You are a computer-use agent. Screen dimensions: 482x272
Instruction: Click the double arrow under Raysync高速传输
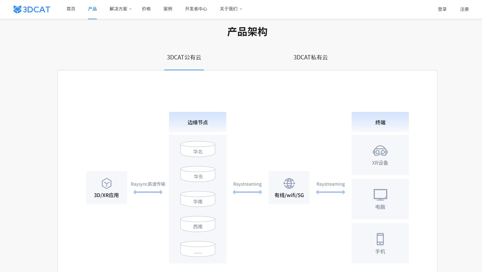pyautogui.click(x=148, y=192)
